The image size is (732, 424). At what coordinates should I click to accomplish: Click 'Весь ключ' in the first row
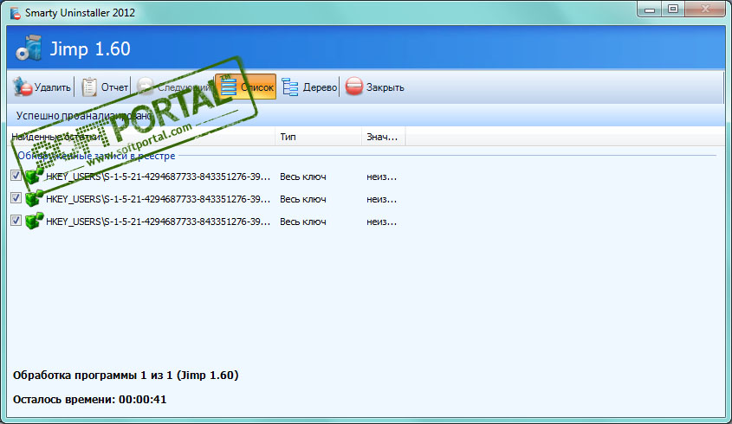[303, 177]
